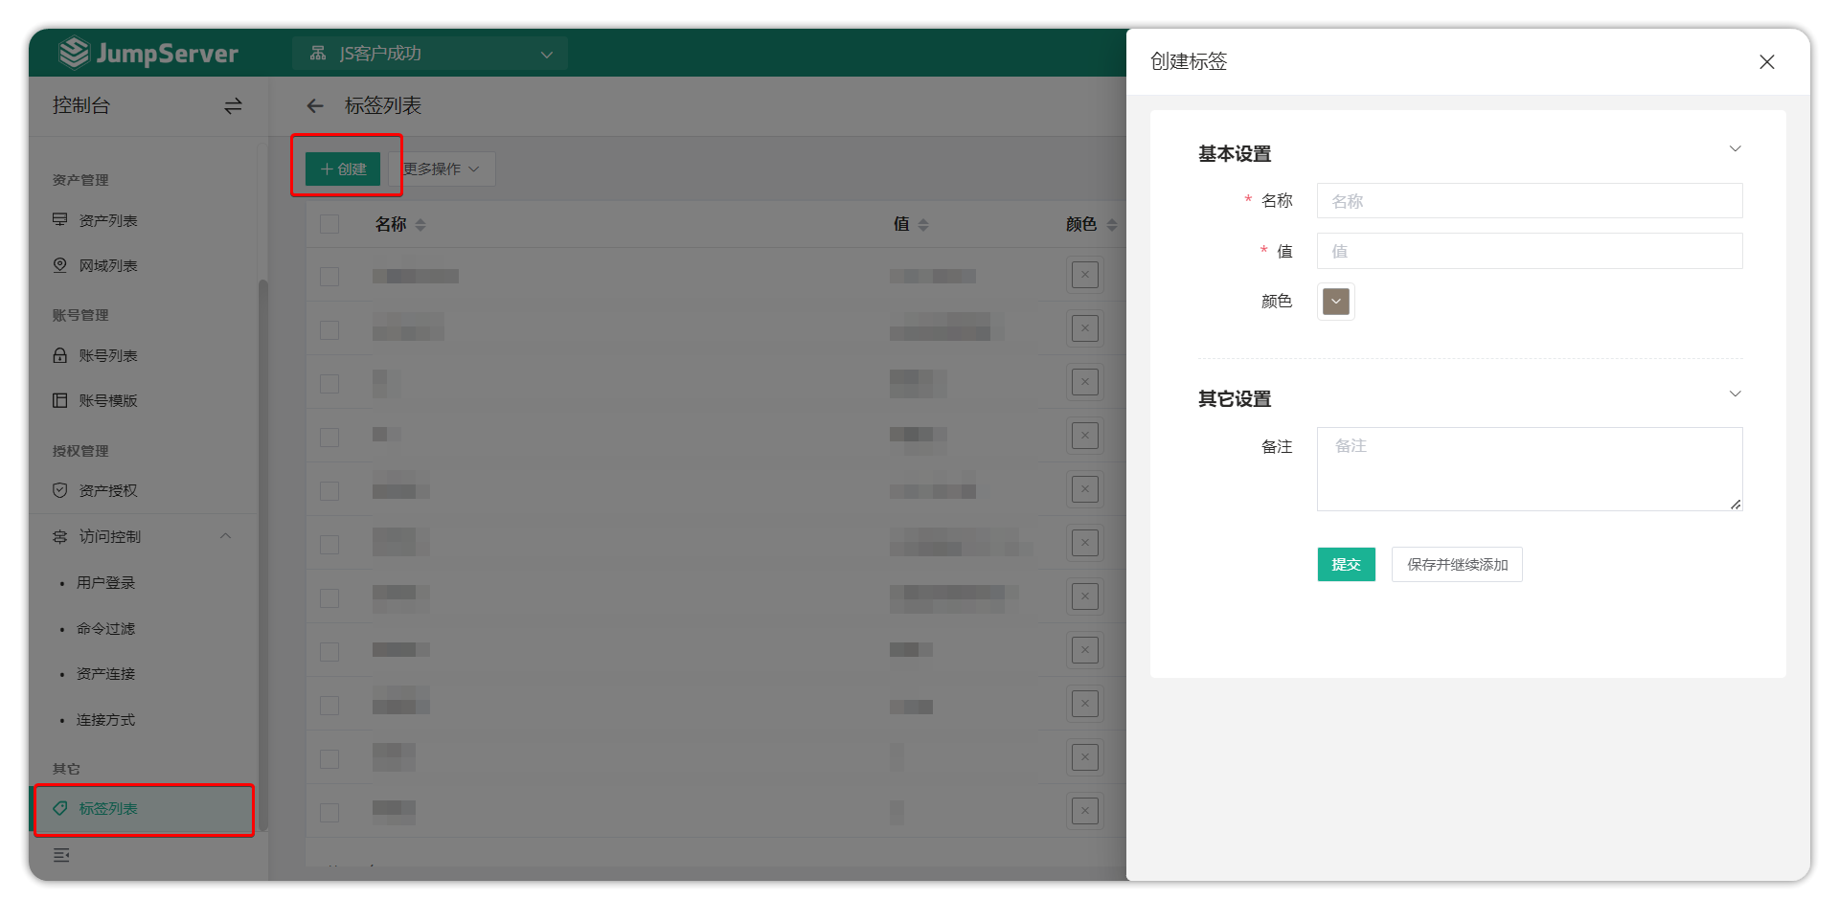Select 网域列表 in the navigation
Screen dimensions: 1839x900
coord(107,265)
